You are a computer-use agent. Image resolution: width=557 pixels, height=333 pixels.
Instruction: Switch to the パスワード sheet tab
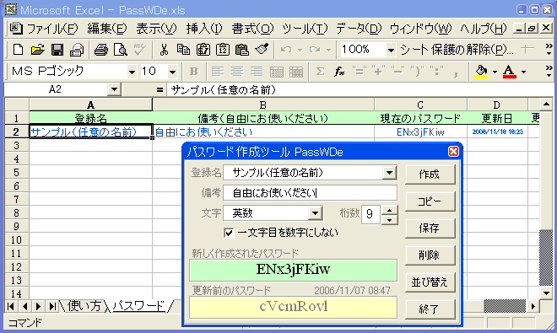[138, 306]
